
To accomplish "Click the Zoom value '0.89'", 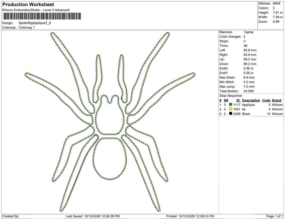I will (276, 22).
